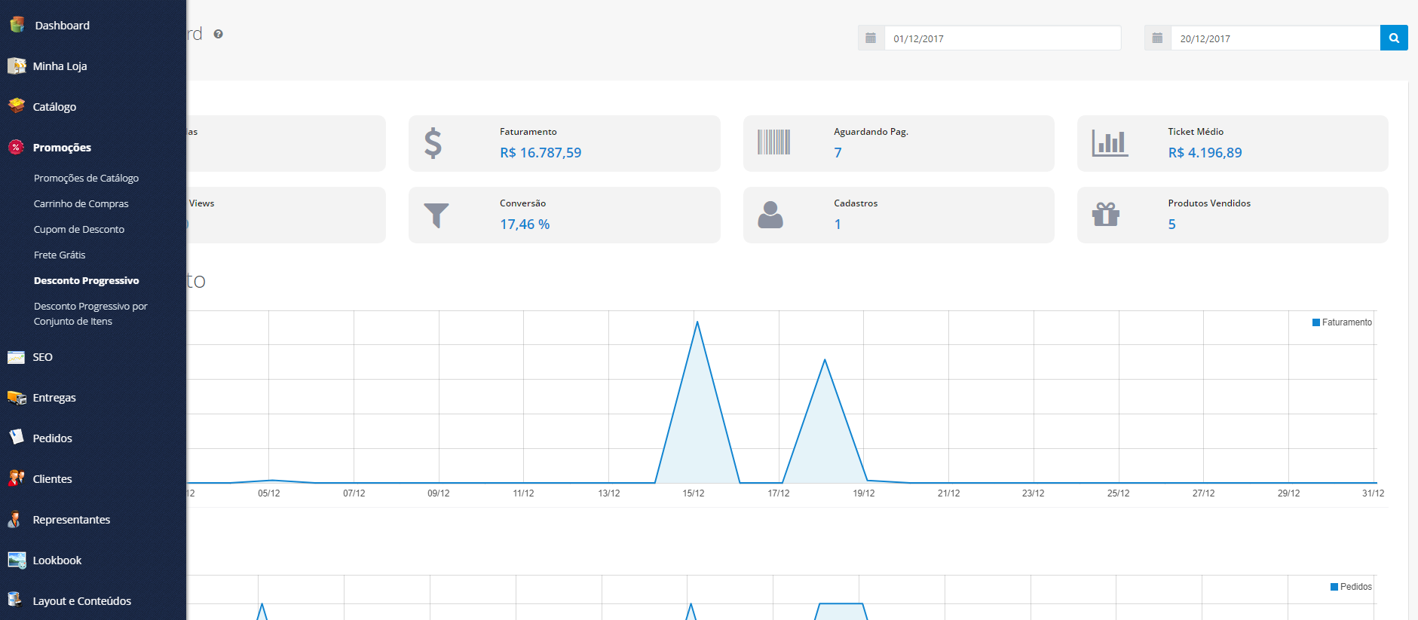
Task: Click the Lookbook picture icon
Action: 17,560
